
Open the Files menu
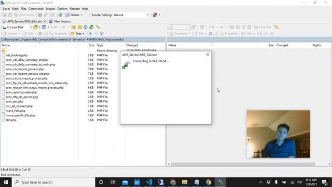coord(23,9)
